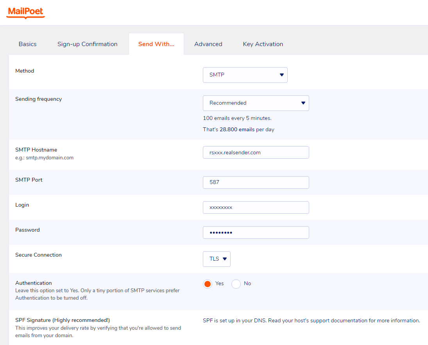Image resolution: width=428 pixels, height=345 pixels.
Task: Disable Authentication by selecting No
Action: click(236, 284)
